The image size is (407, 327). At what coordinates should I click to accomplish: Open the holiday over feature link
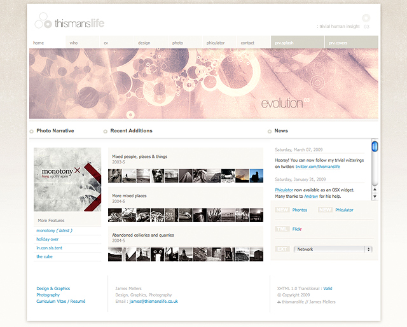tap(48, 239)
